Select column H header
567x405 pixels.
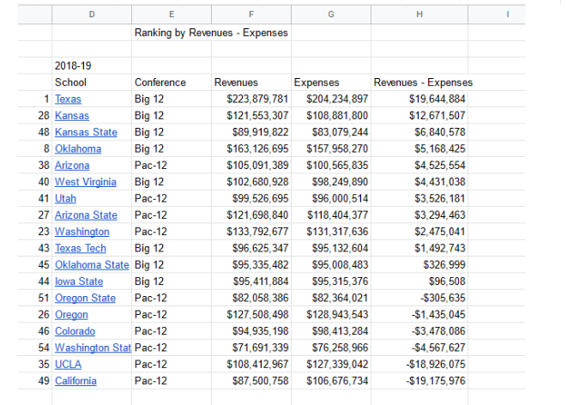[x=418, y=13]
